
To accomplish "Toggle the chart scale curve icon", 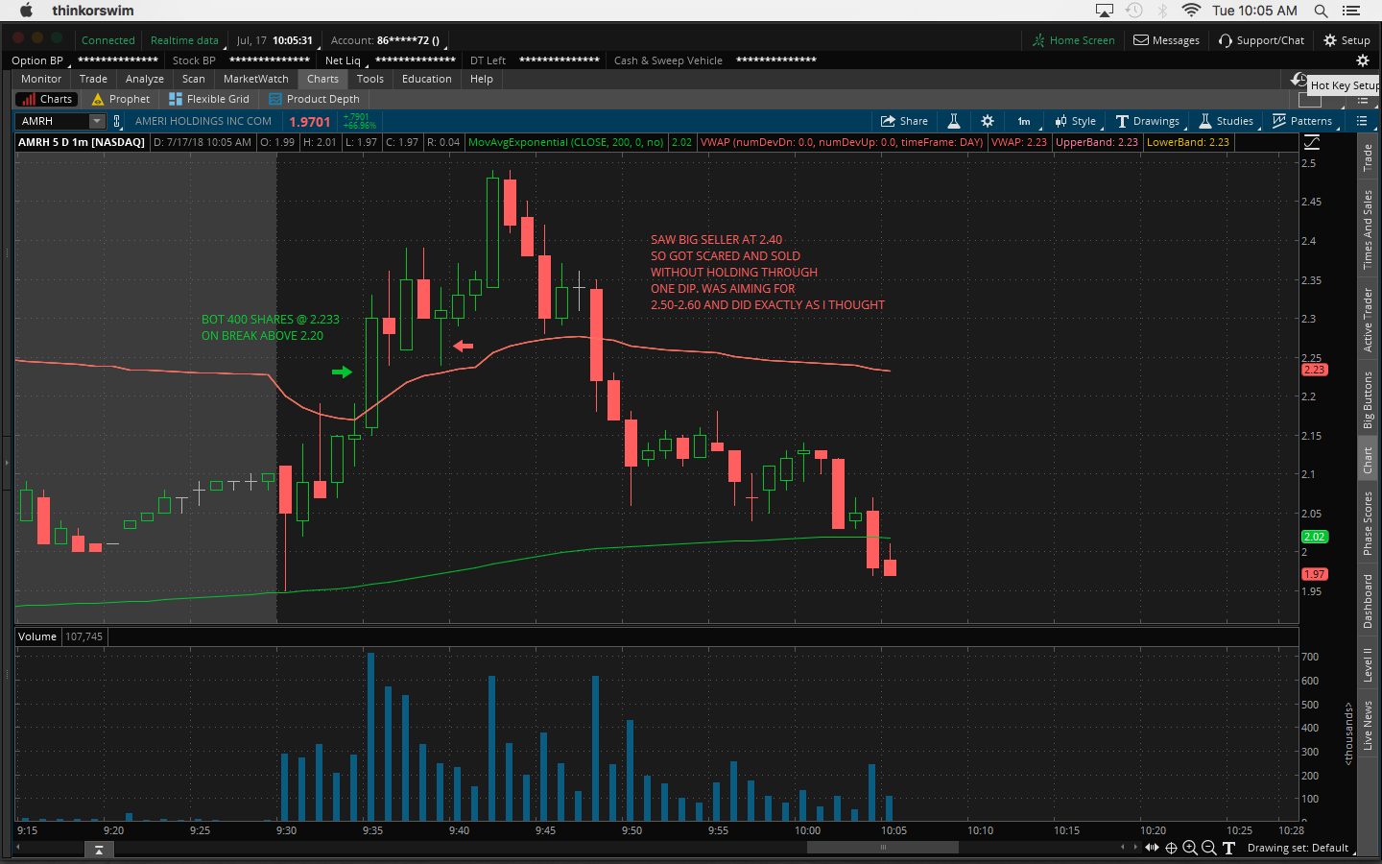I will pyautogui.click(x=1312, y=142).
